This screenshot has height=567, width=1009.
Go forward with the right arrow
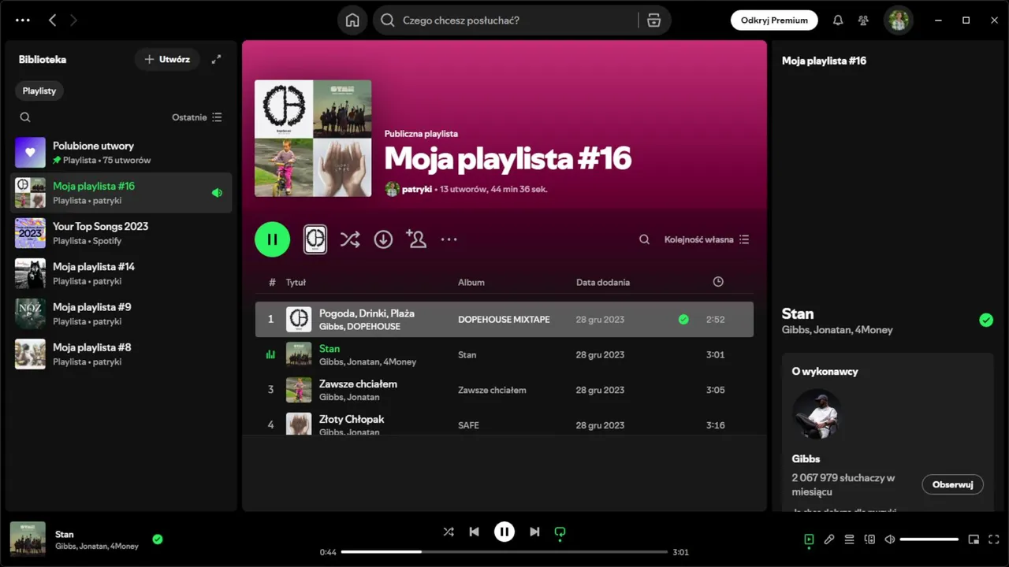click(73, 20)
